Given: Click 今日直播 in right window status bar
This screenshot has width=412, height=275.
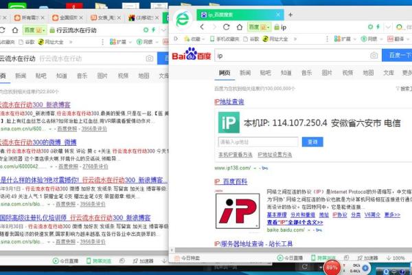Looking at the screenshot, I should tap(290, 258).
